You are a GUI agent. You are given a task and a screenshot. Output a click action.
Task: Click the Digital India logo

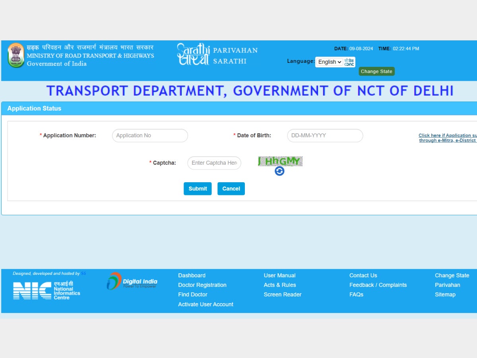tap(133, 282)
